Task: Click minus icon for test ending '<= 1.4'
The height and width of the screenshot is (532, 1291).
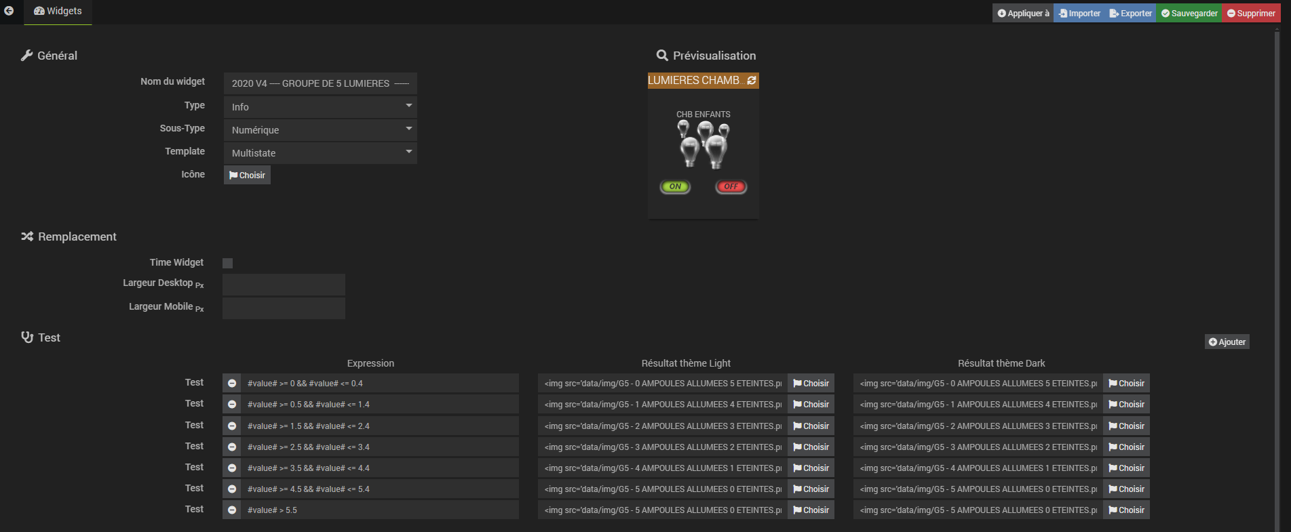Action: [x=232, y=405]
